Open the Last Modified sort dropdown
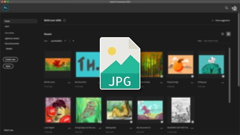Image resolution: width=240 pixels, height=135 pixels. [x=58, y=41]
